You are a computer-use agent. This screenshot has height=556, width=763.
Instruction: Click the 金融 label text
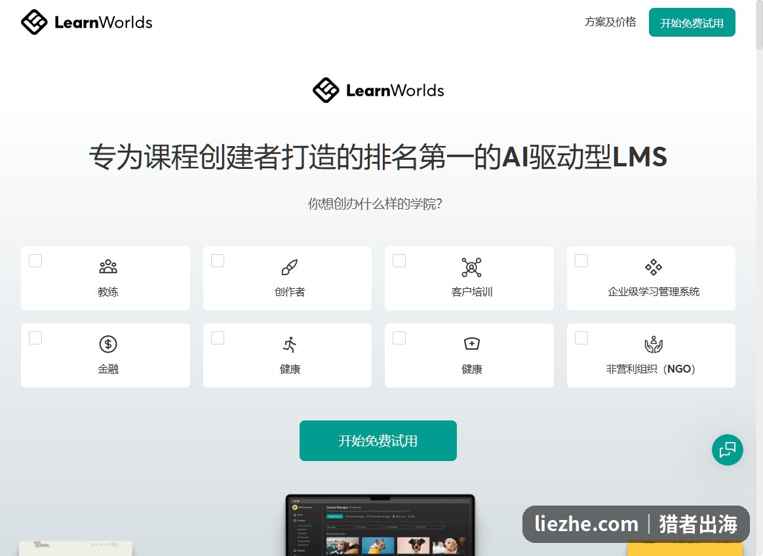pos(108,369)
